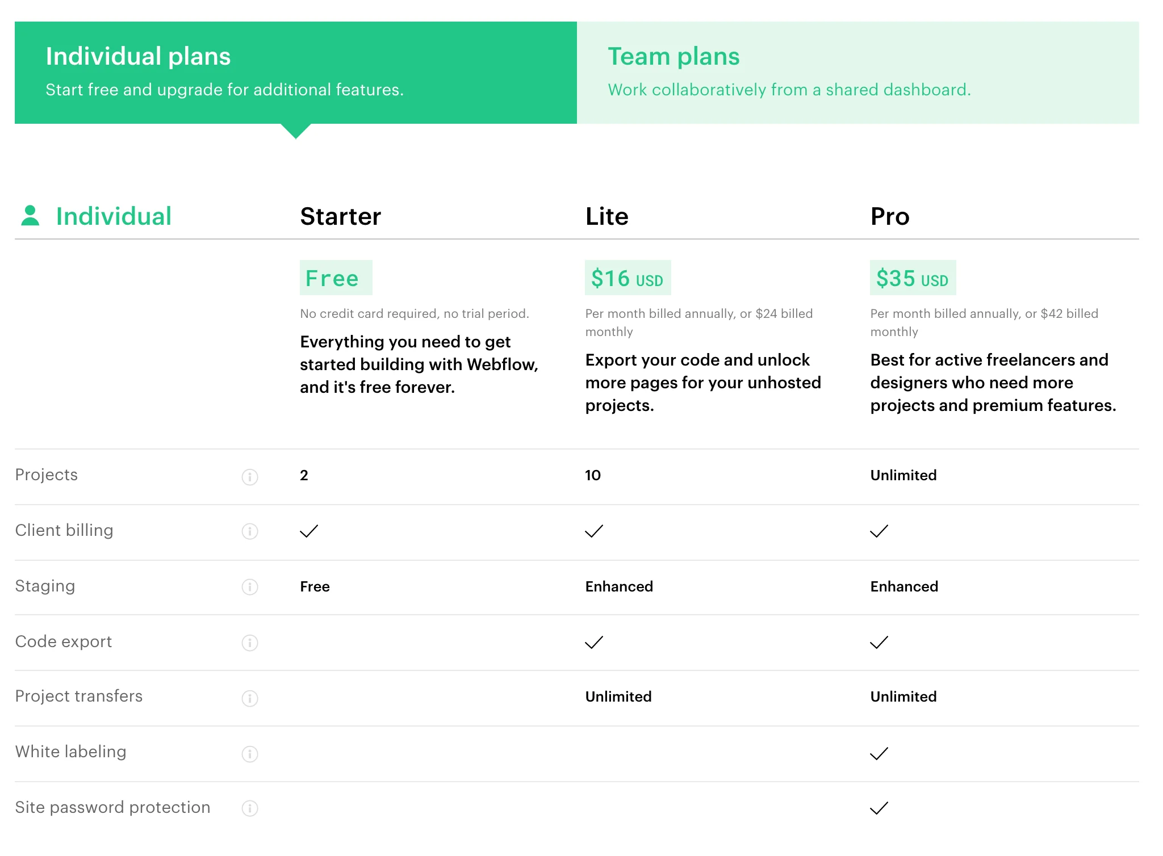Click the $16 USD price badge
This screenshot has width=1163, height=856.
627,278
